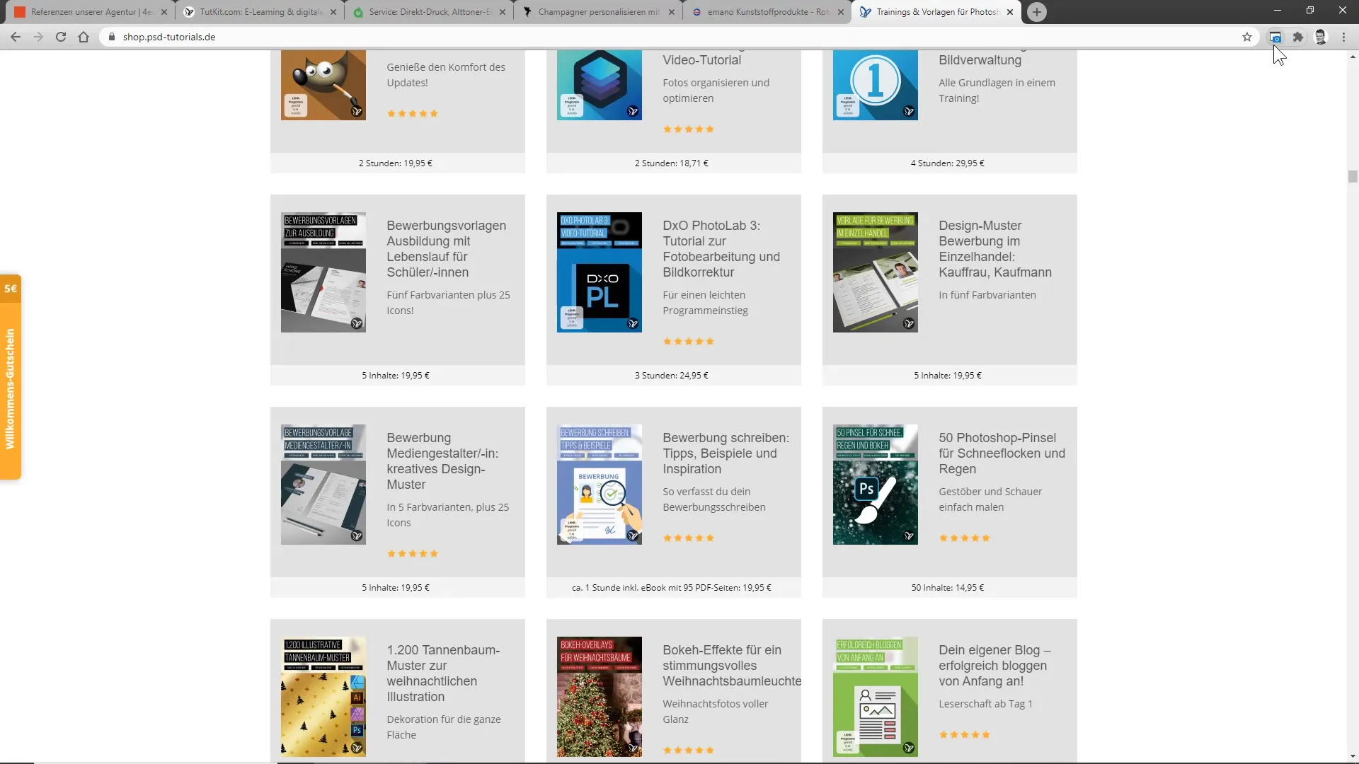Open DxO PhotoLab 3 Tutorial title link

click(721, 249)
